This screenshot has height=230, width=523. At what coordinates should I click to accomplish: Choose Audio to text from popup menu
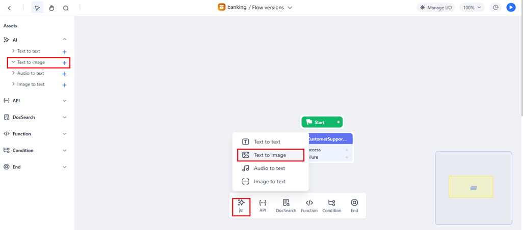(x=269, y=168)
